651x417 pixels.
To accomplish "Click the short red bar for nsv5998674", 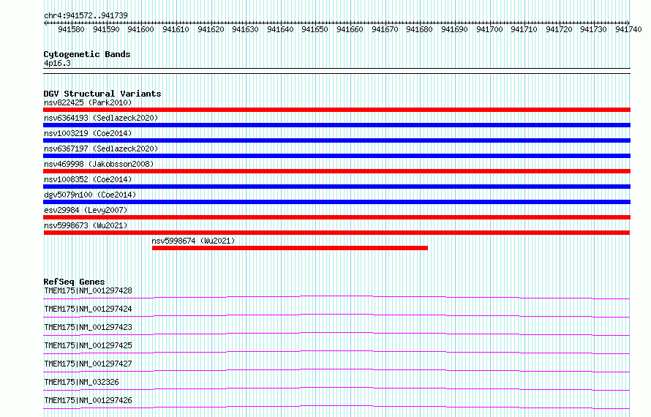I will pos(290,248).
